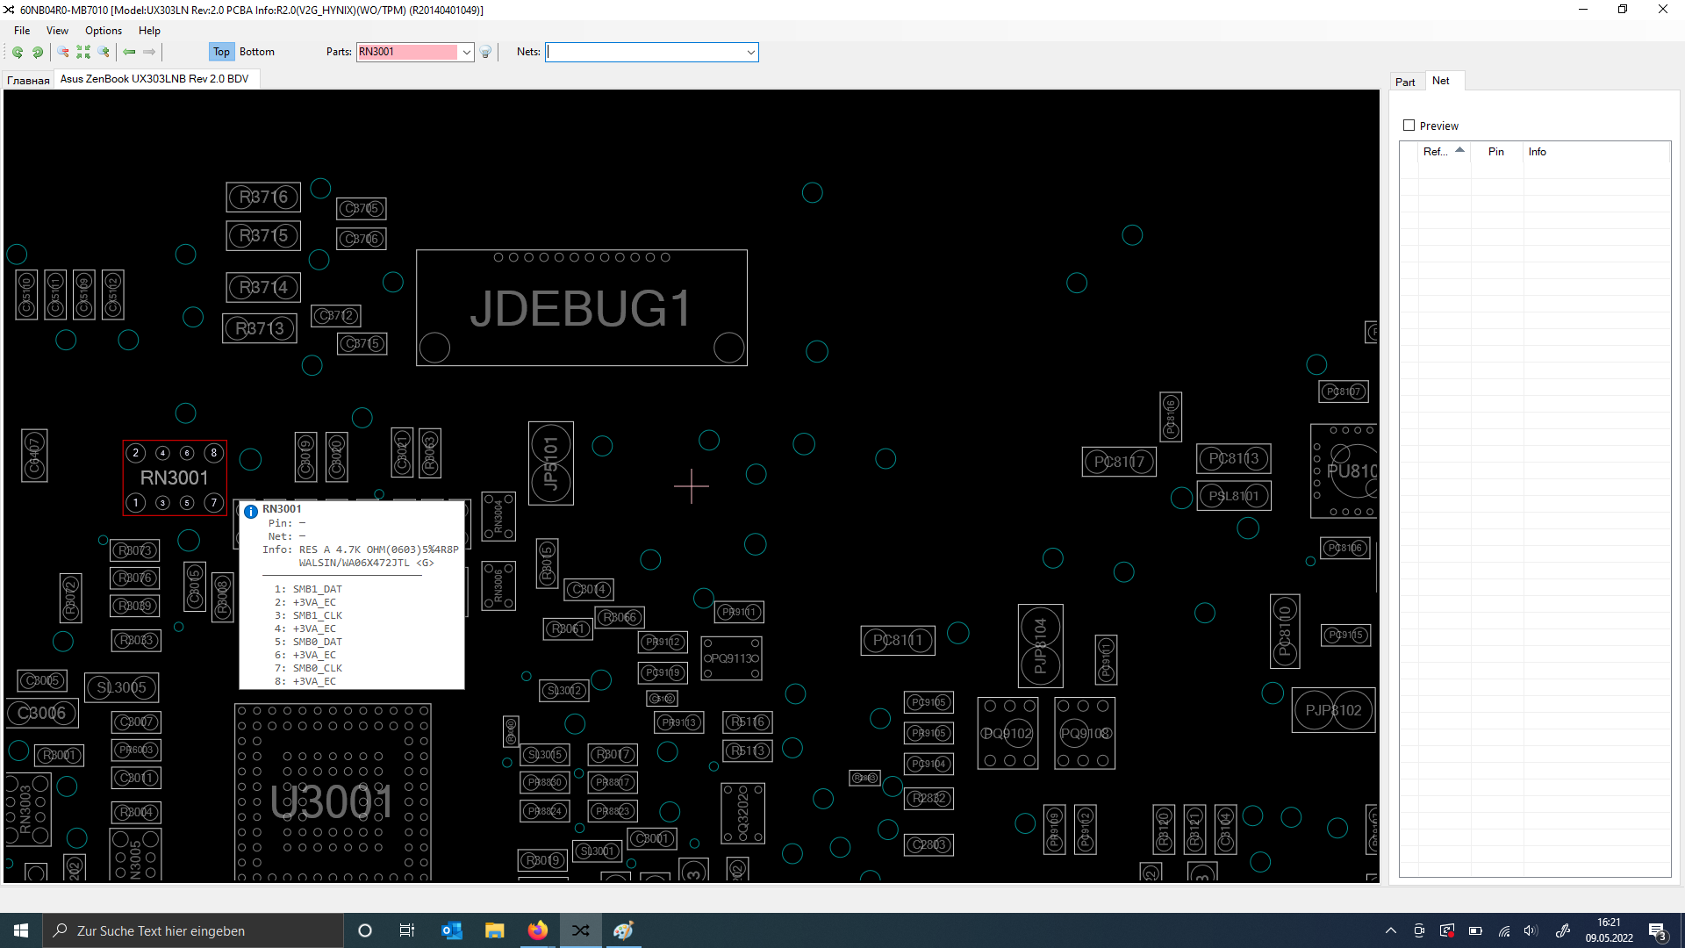The image size is (1685, 948).
Task: Click inside the Nets input field
Action: point(645,52)
